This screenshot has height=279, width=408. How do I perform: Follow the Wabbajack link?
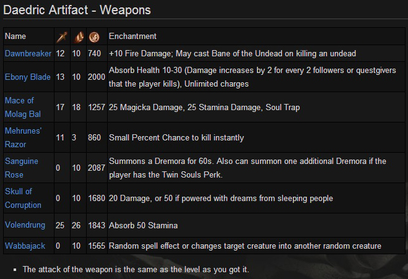click(x=25, y=246)
